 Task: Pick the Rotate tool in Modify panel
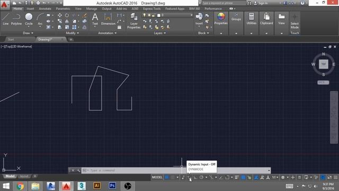point(67,15)
